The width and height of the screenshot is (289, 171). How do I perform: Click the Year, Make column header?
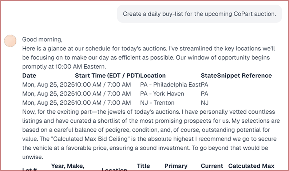coord(68,166)
